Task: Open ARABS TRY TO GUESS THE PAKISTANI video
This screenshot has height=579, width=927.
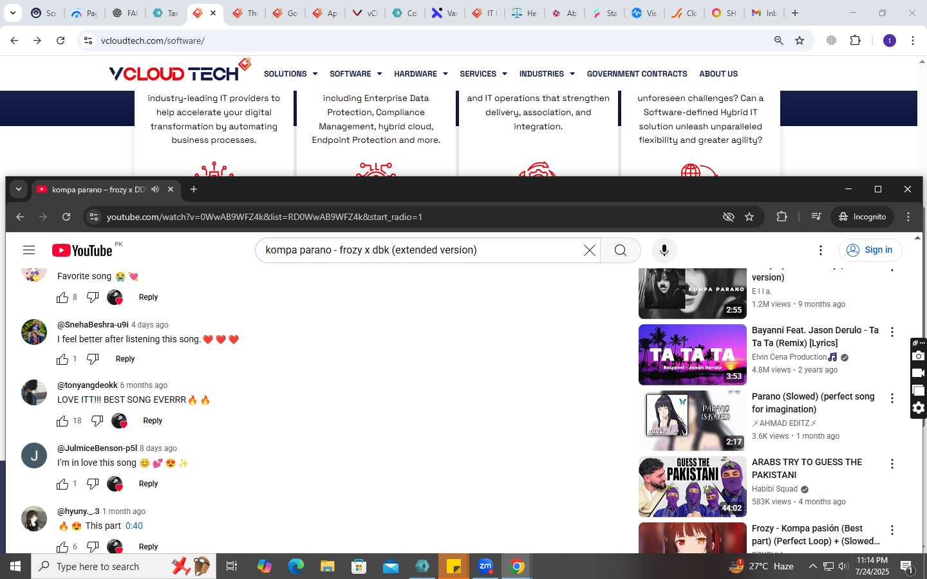Action: point(692,487)
